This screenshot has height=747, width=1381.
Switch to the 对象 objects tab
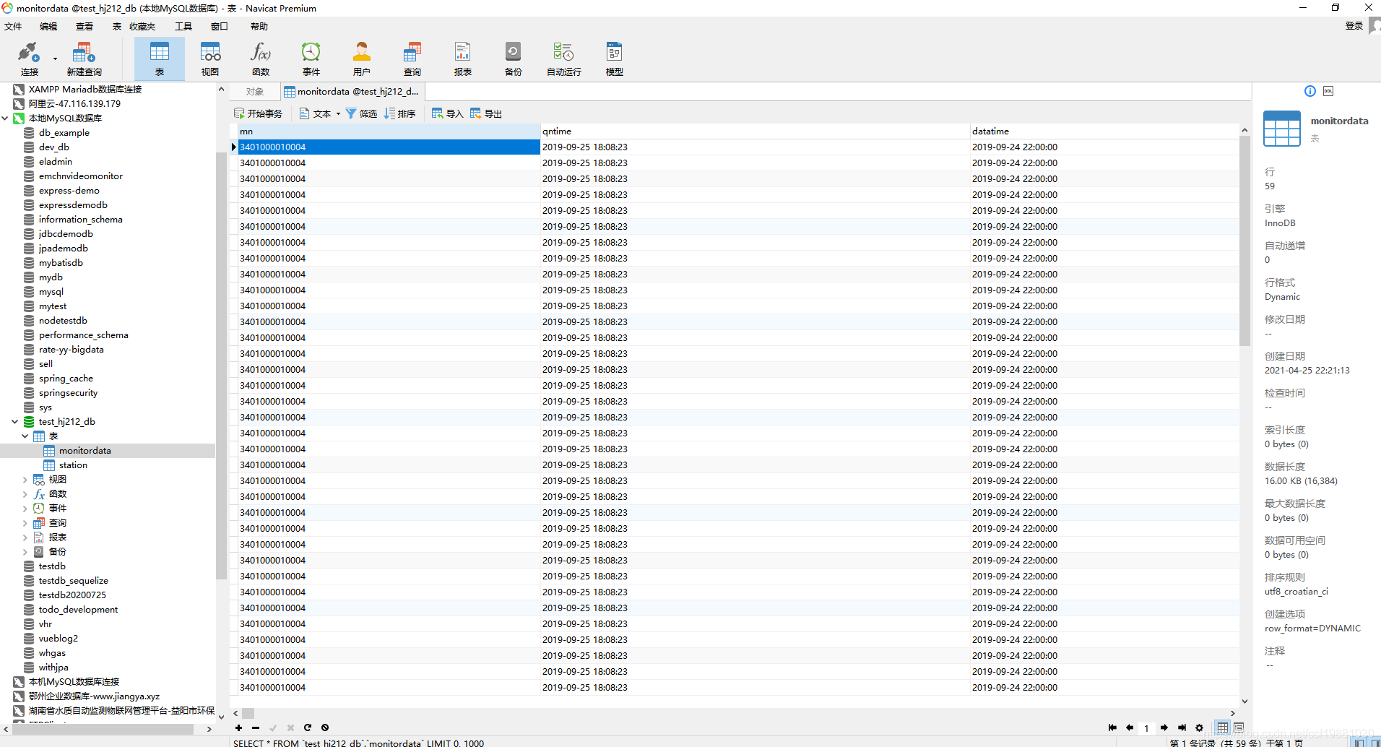point(254,92)
